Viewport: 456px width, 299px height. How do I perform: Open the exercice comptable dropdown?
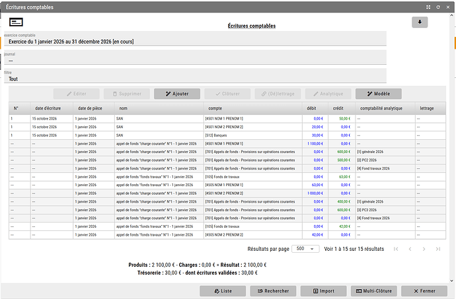(195, 39)
